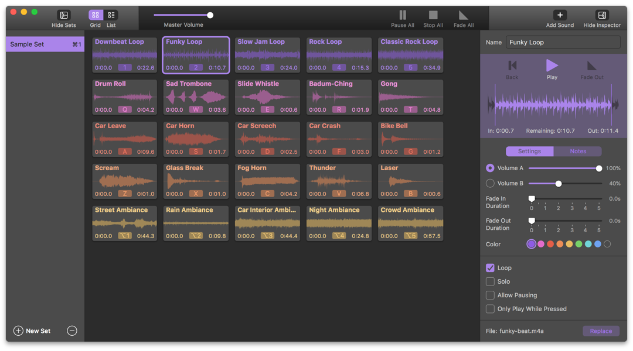Choose the yellow color swatch
This screenshot has width=633, height=351.
(569, 244)
